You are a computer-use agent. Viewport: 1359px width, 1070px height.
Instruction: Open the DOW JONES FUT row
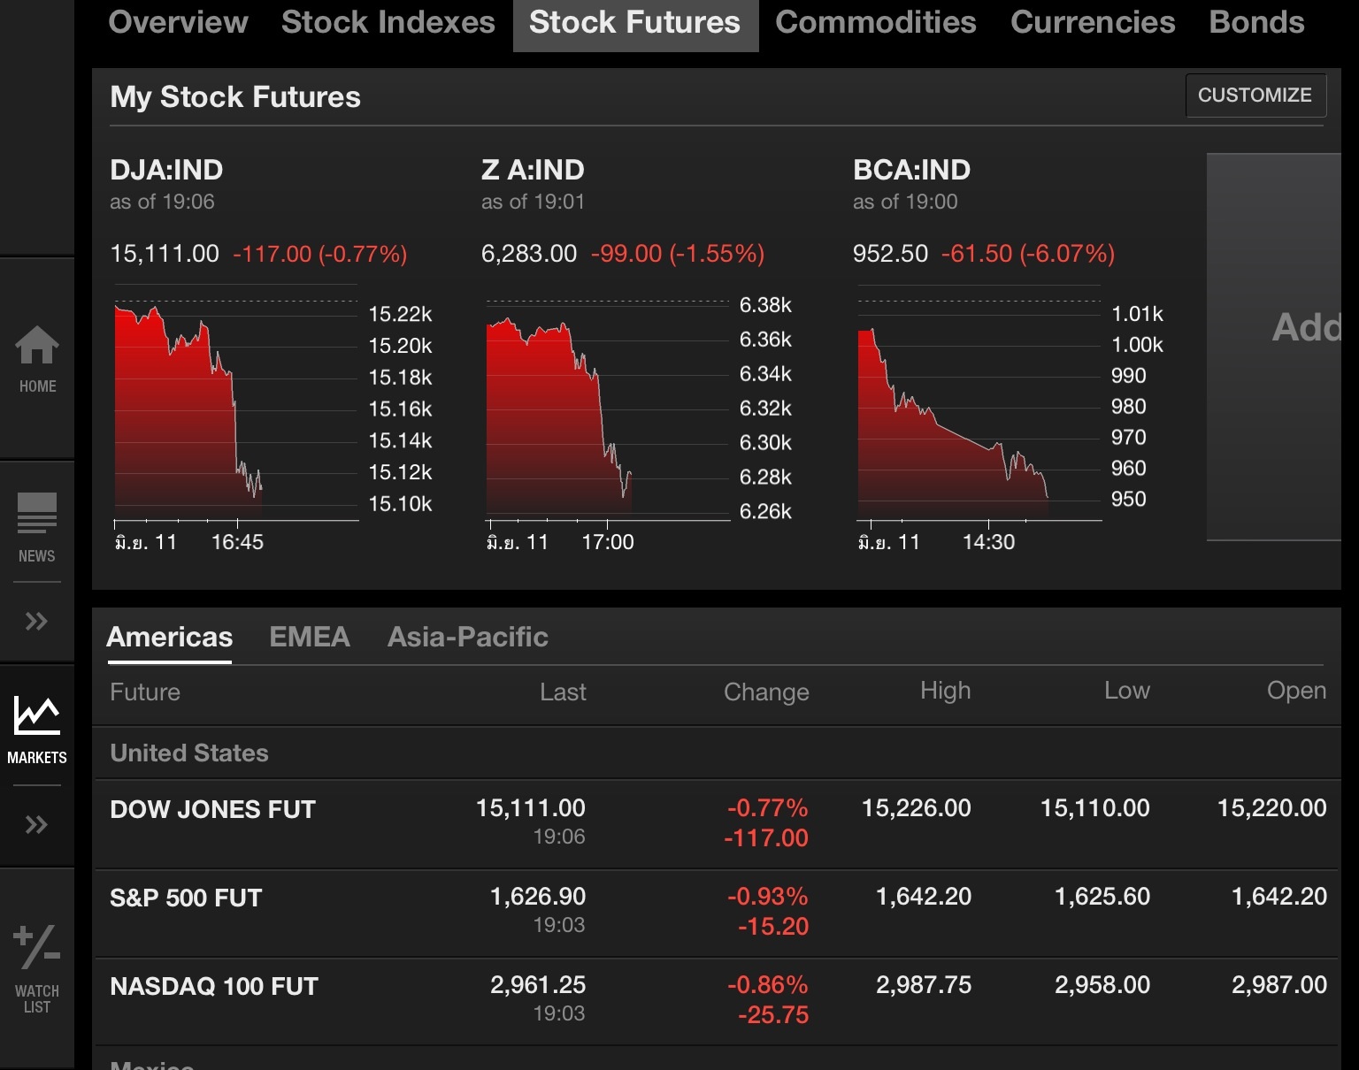click(x=718, y=824)
